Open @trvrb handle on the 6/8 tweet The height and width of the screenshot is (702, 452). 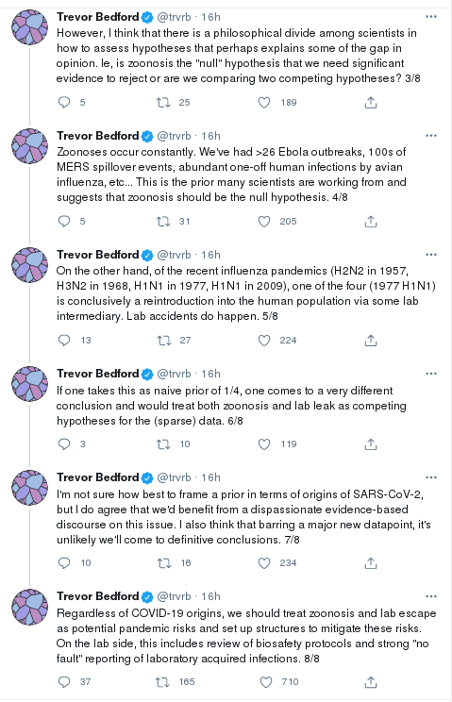(x=174, y=374)
